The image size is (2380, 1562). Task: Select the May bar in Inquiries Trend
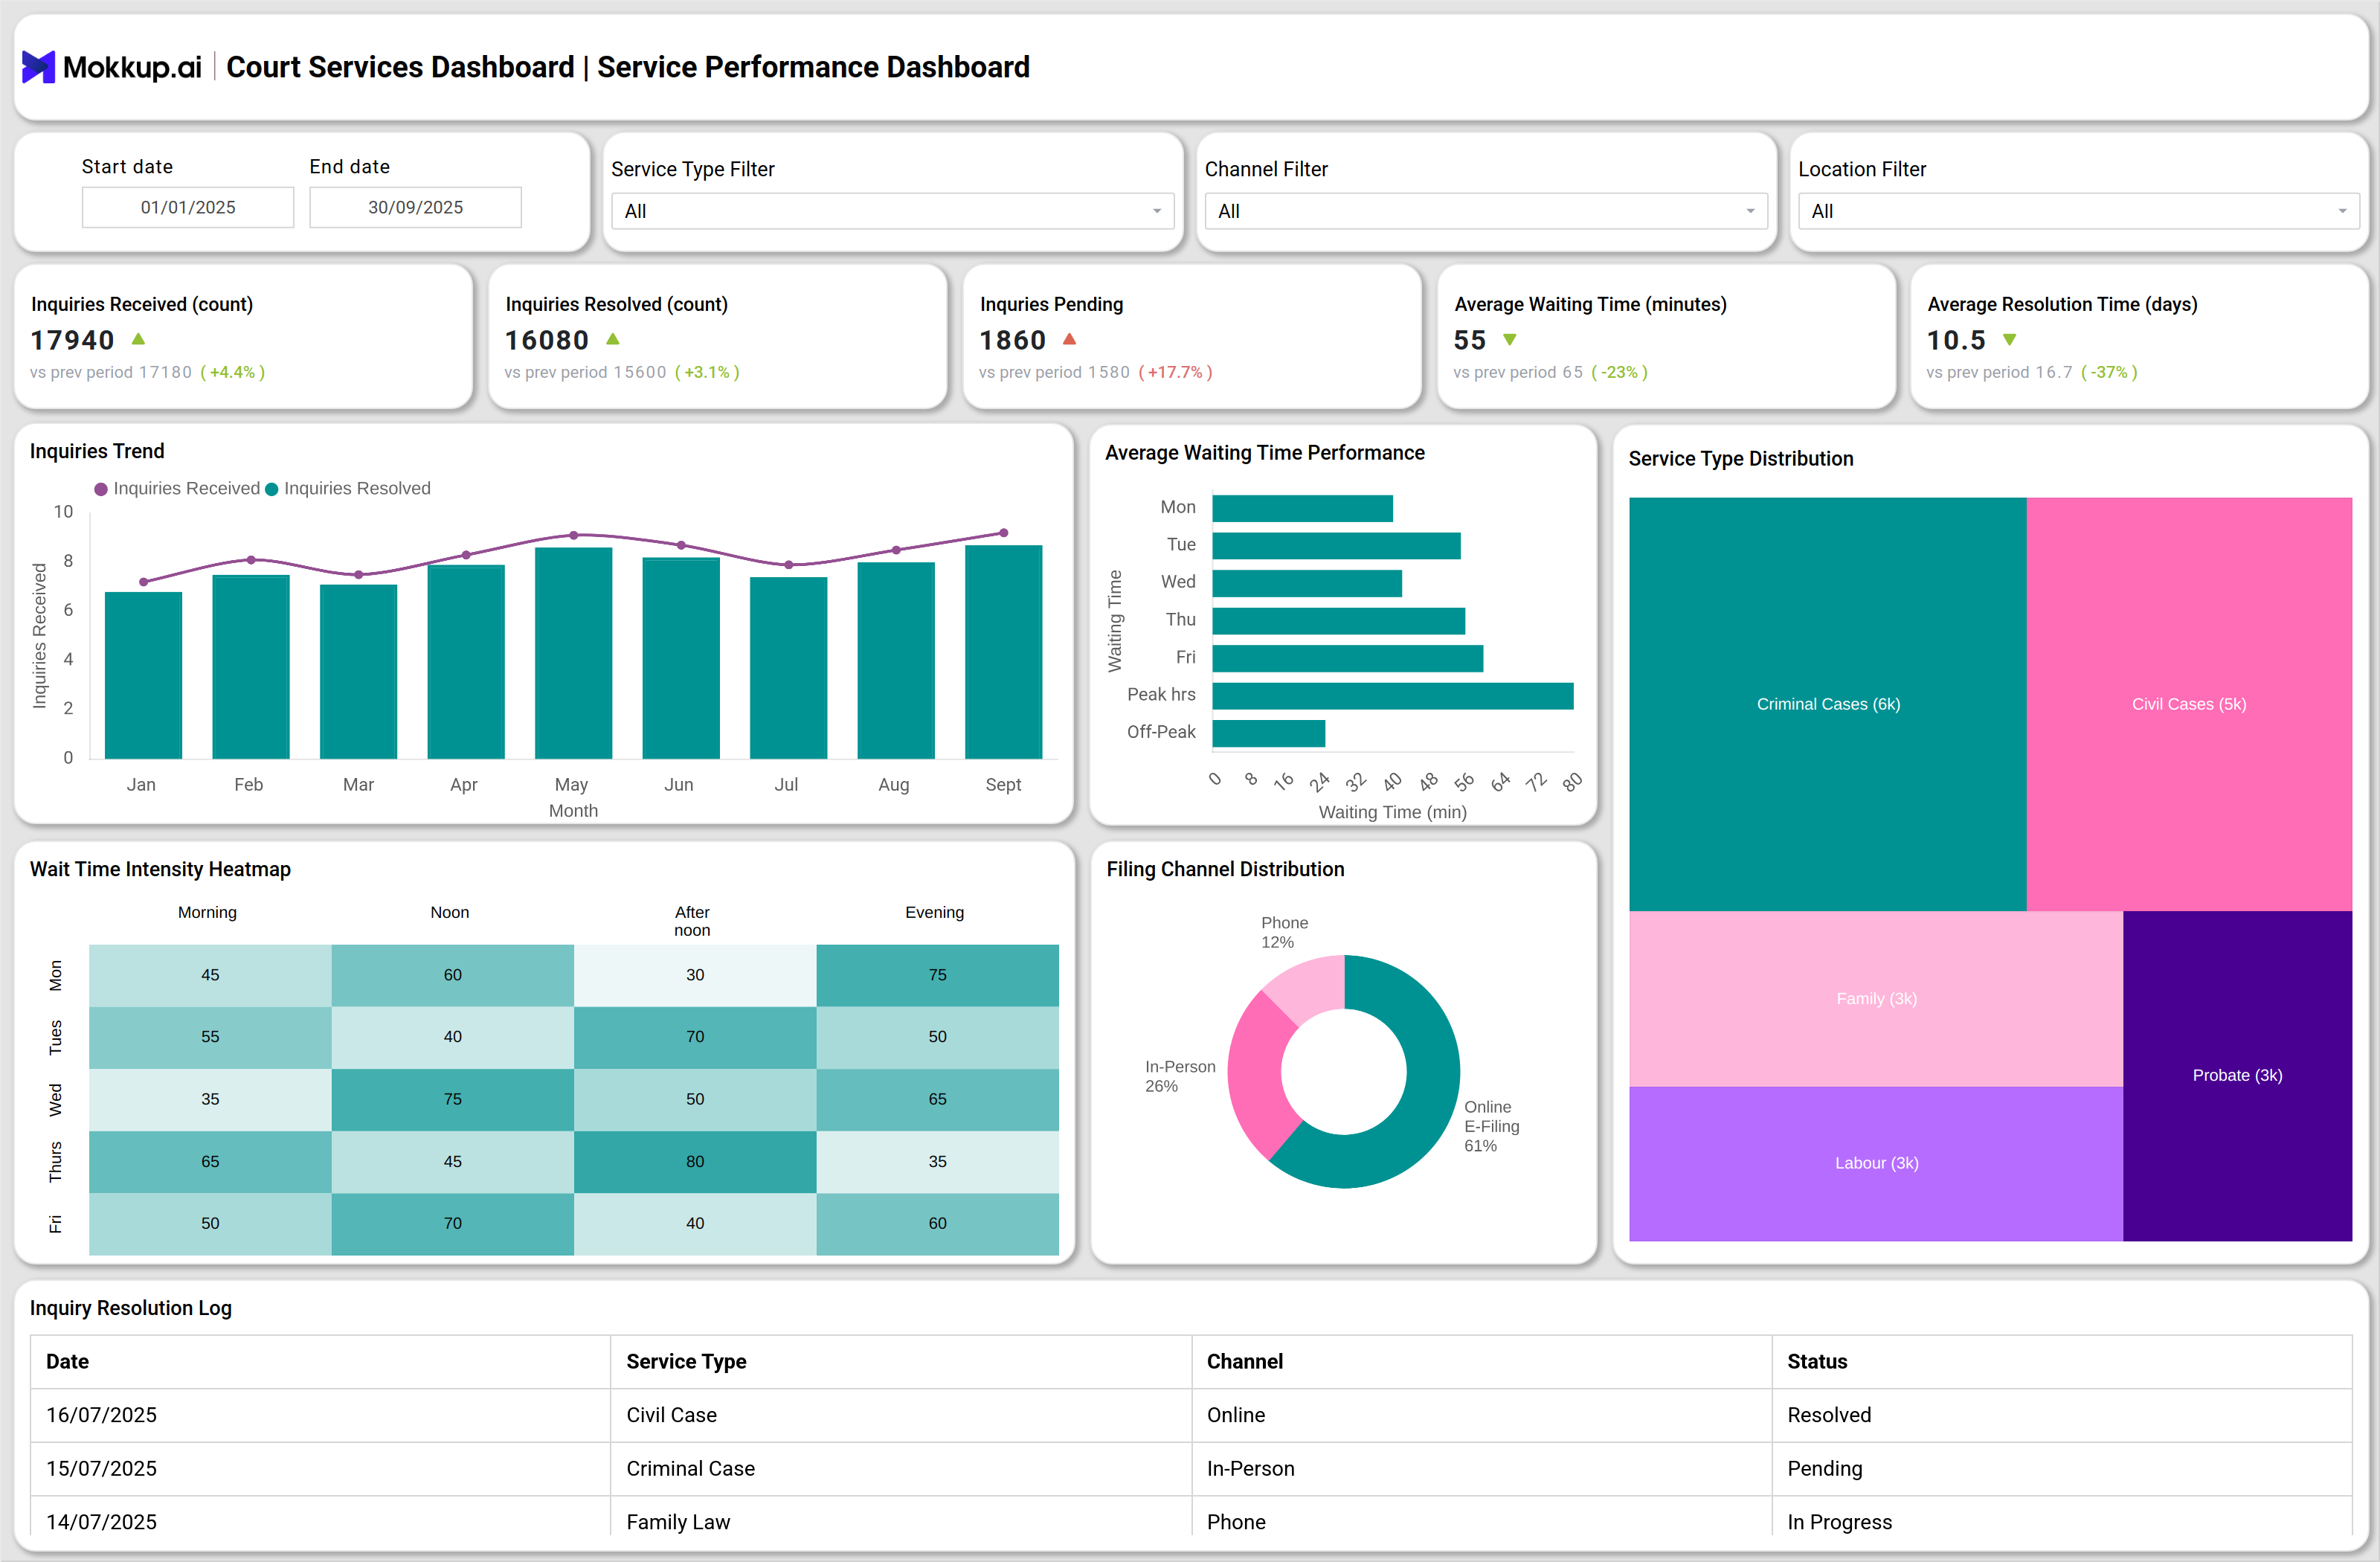[573, 653]
